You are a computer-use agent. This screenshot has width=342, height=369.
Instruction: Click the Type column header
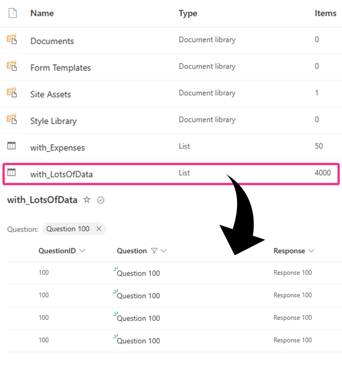[x=188, y=13]
